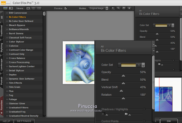Switch to single image view
Screen dimensions: 182x123
click(x=28, y=8)
